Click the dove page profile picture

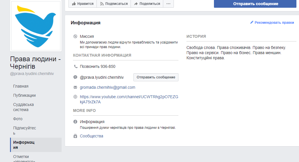click(x=36, y=26)
